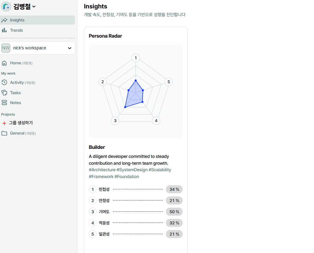Click the Trends bar-chart icon
The image size is (314, 253).
pos(4,30)
